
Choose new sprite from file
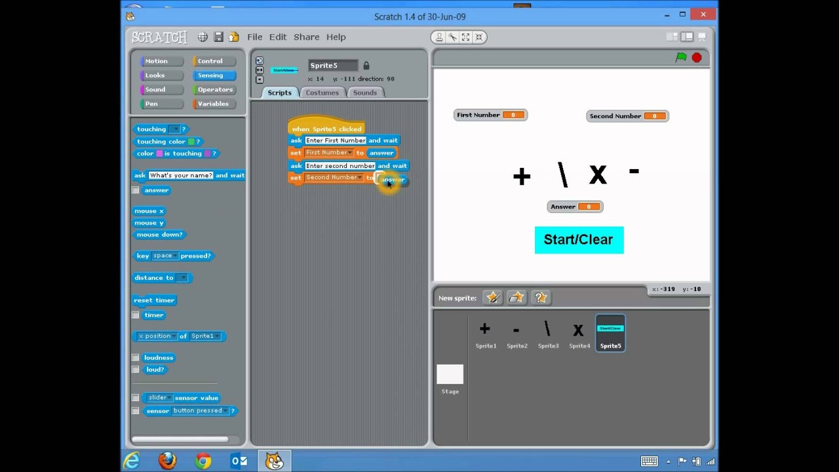(x=517, y=298)
